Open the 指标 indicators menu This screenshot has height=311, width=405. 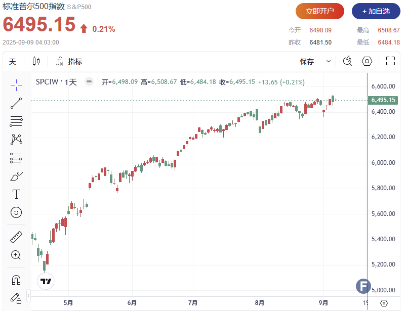69,62
